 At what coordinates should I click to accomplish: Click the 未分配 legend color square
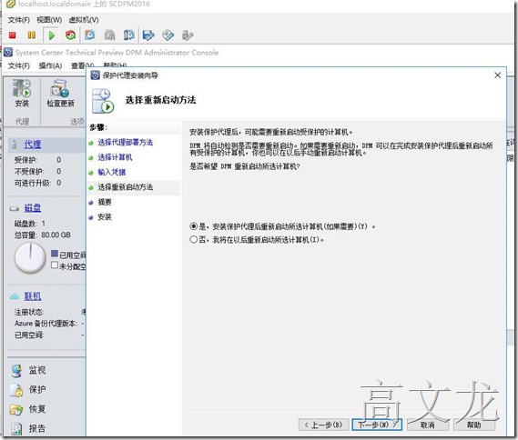coord(55,265)
